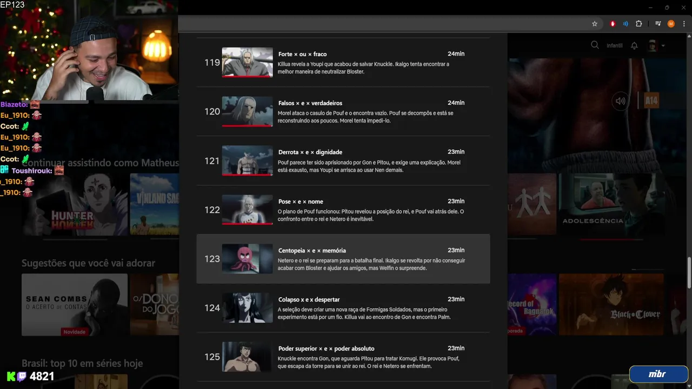Viewport: 692px width, 389px height.
Task: Click Brasil: top 10 em séries hoje heading
Action: (82, 363)
